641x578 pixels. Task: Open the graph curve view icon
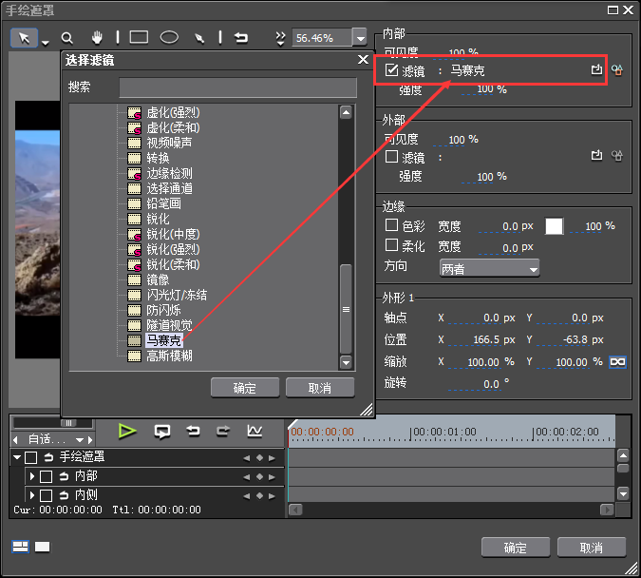[x=255, y=431]
